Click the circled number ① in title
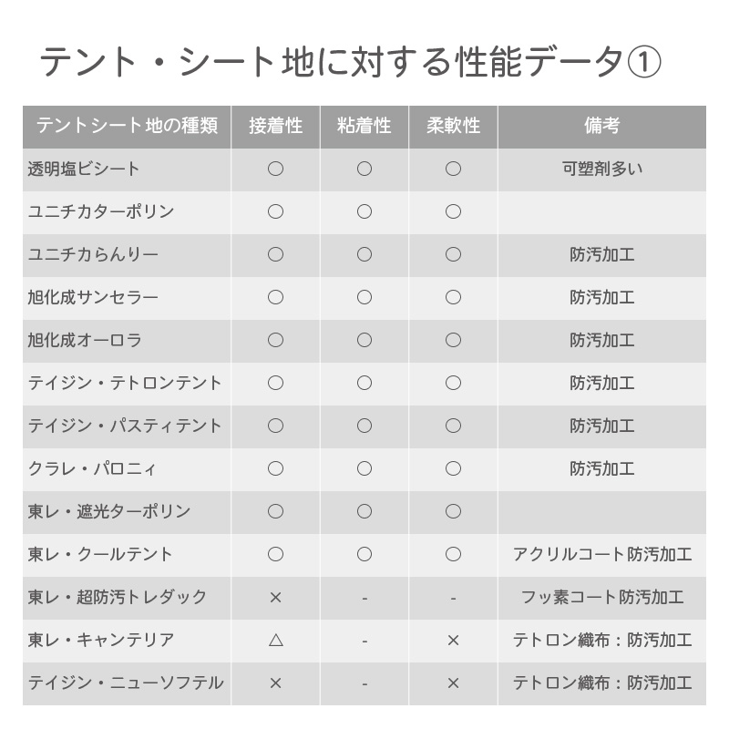The height and width of the screenshot is (729, 729). tap(644, 63)
